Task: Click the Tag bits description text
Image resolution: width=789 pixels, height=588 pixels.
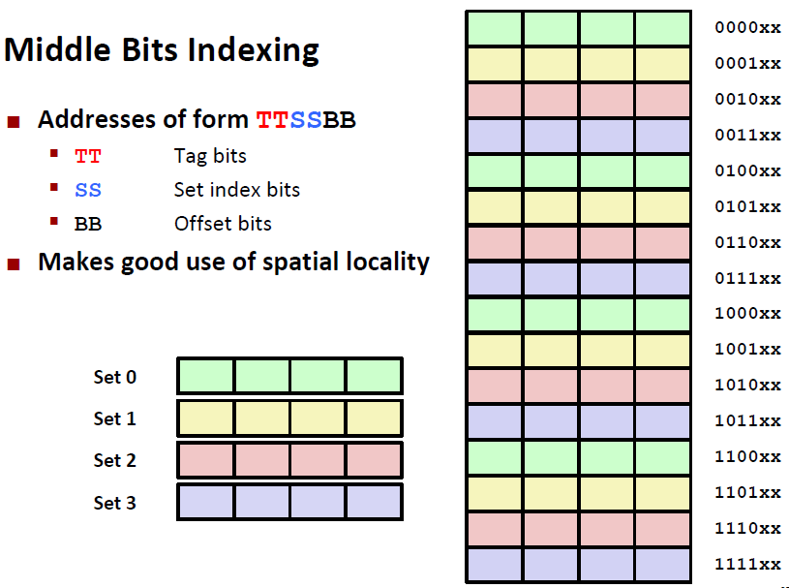Action: (x=210, y=156)
